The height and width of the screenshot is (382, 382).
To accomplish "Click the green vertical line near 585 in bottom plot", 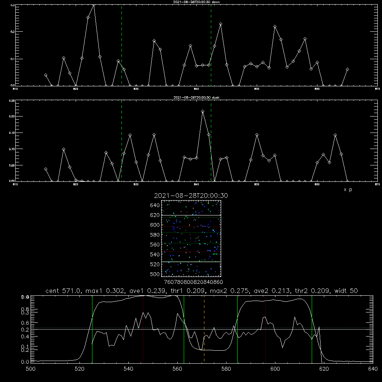I will (237, 329).
